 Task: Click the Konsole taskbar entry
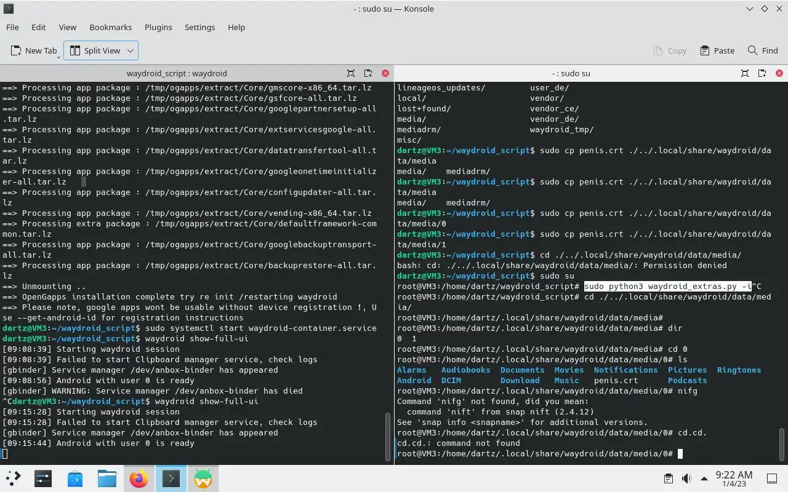click(x=171, y=478)
